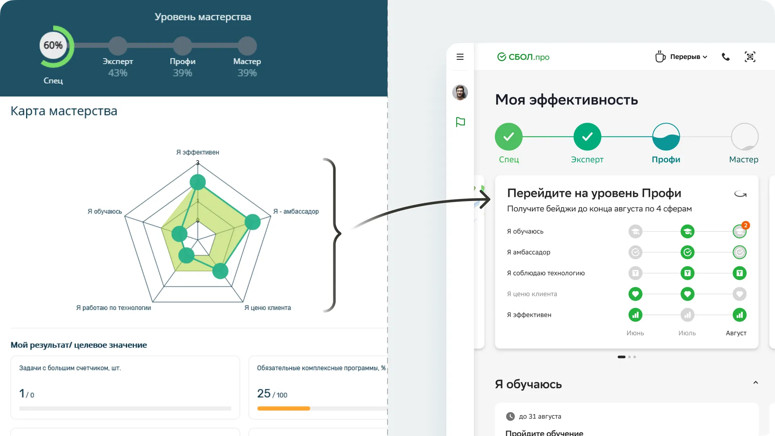Select June Я эффективен chart badge
The width and height of the screenshot is (775, 436).
(x=635, y=315)
